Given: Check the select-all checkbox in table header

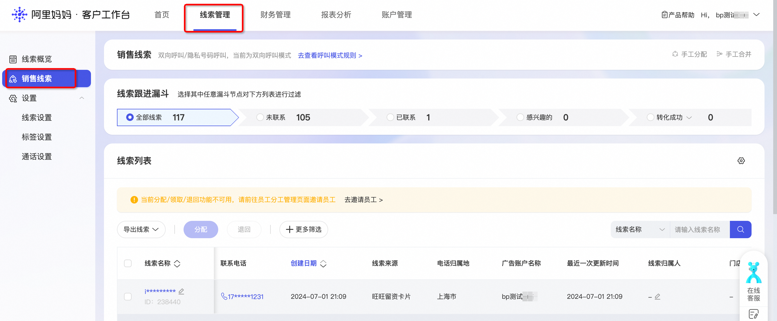Looking at the screenshot, I should (x=128, y=263).
